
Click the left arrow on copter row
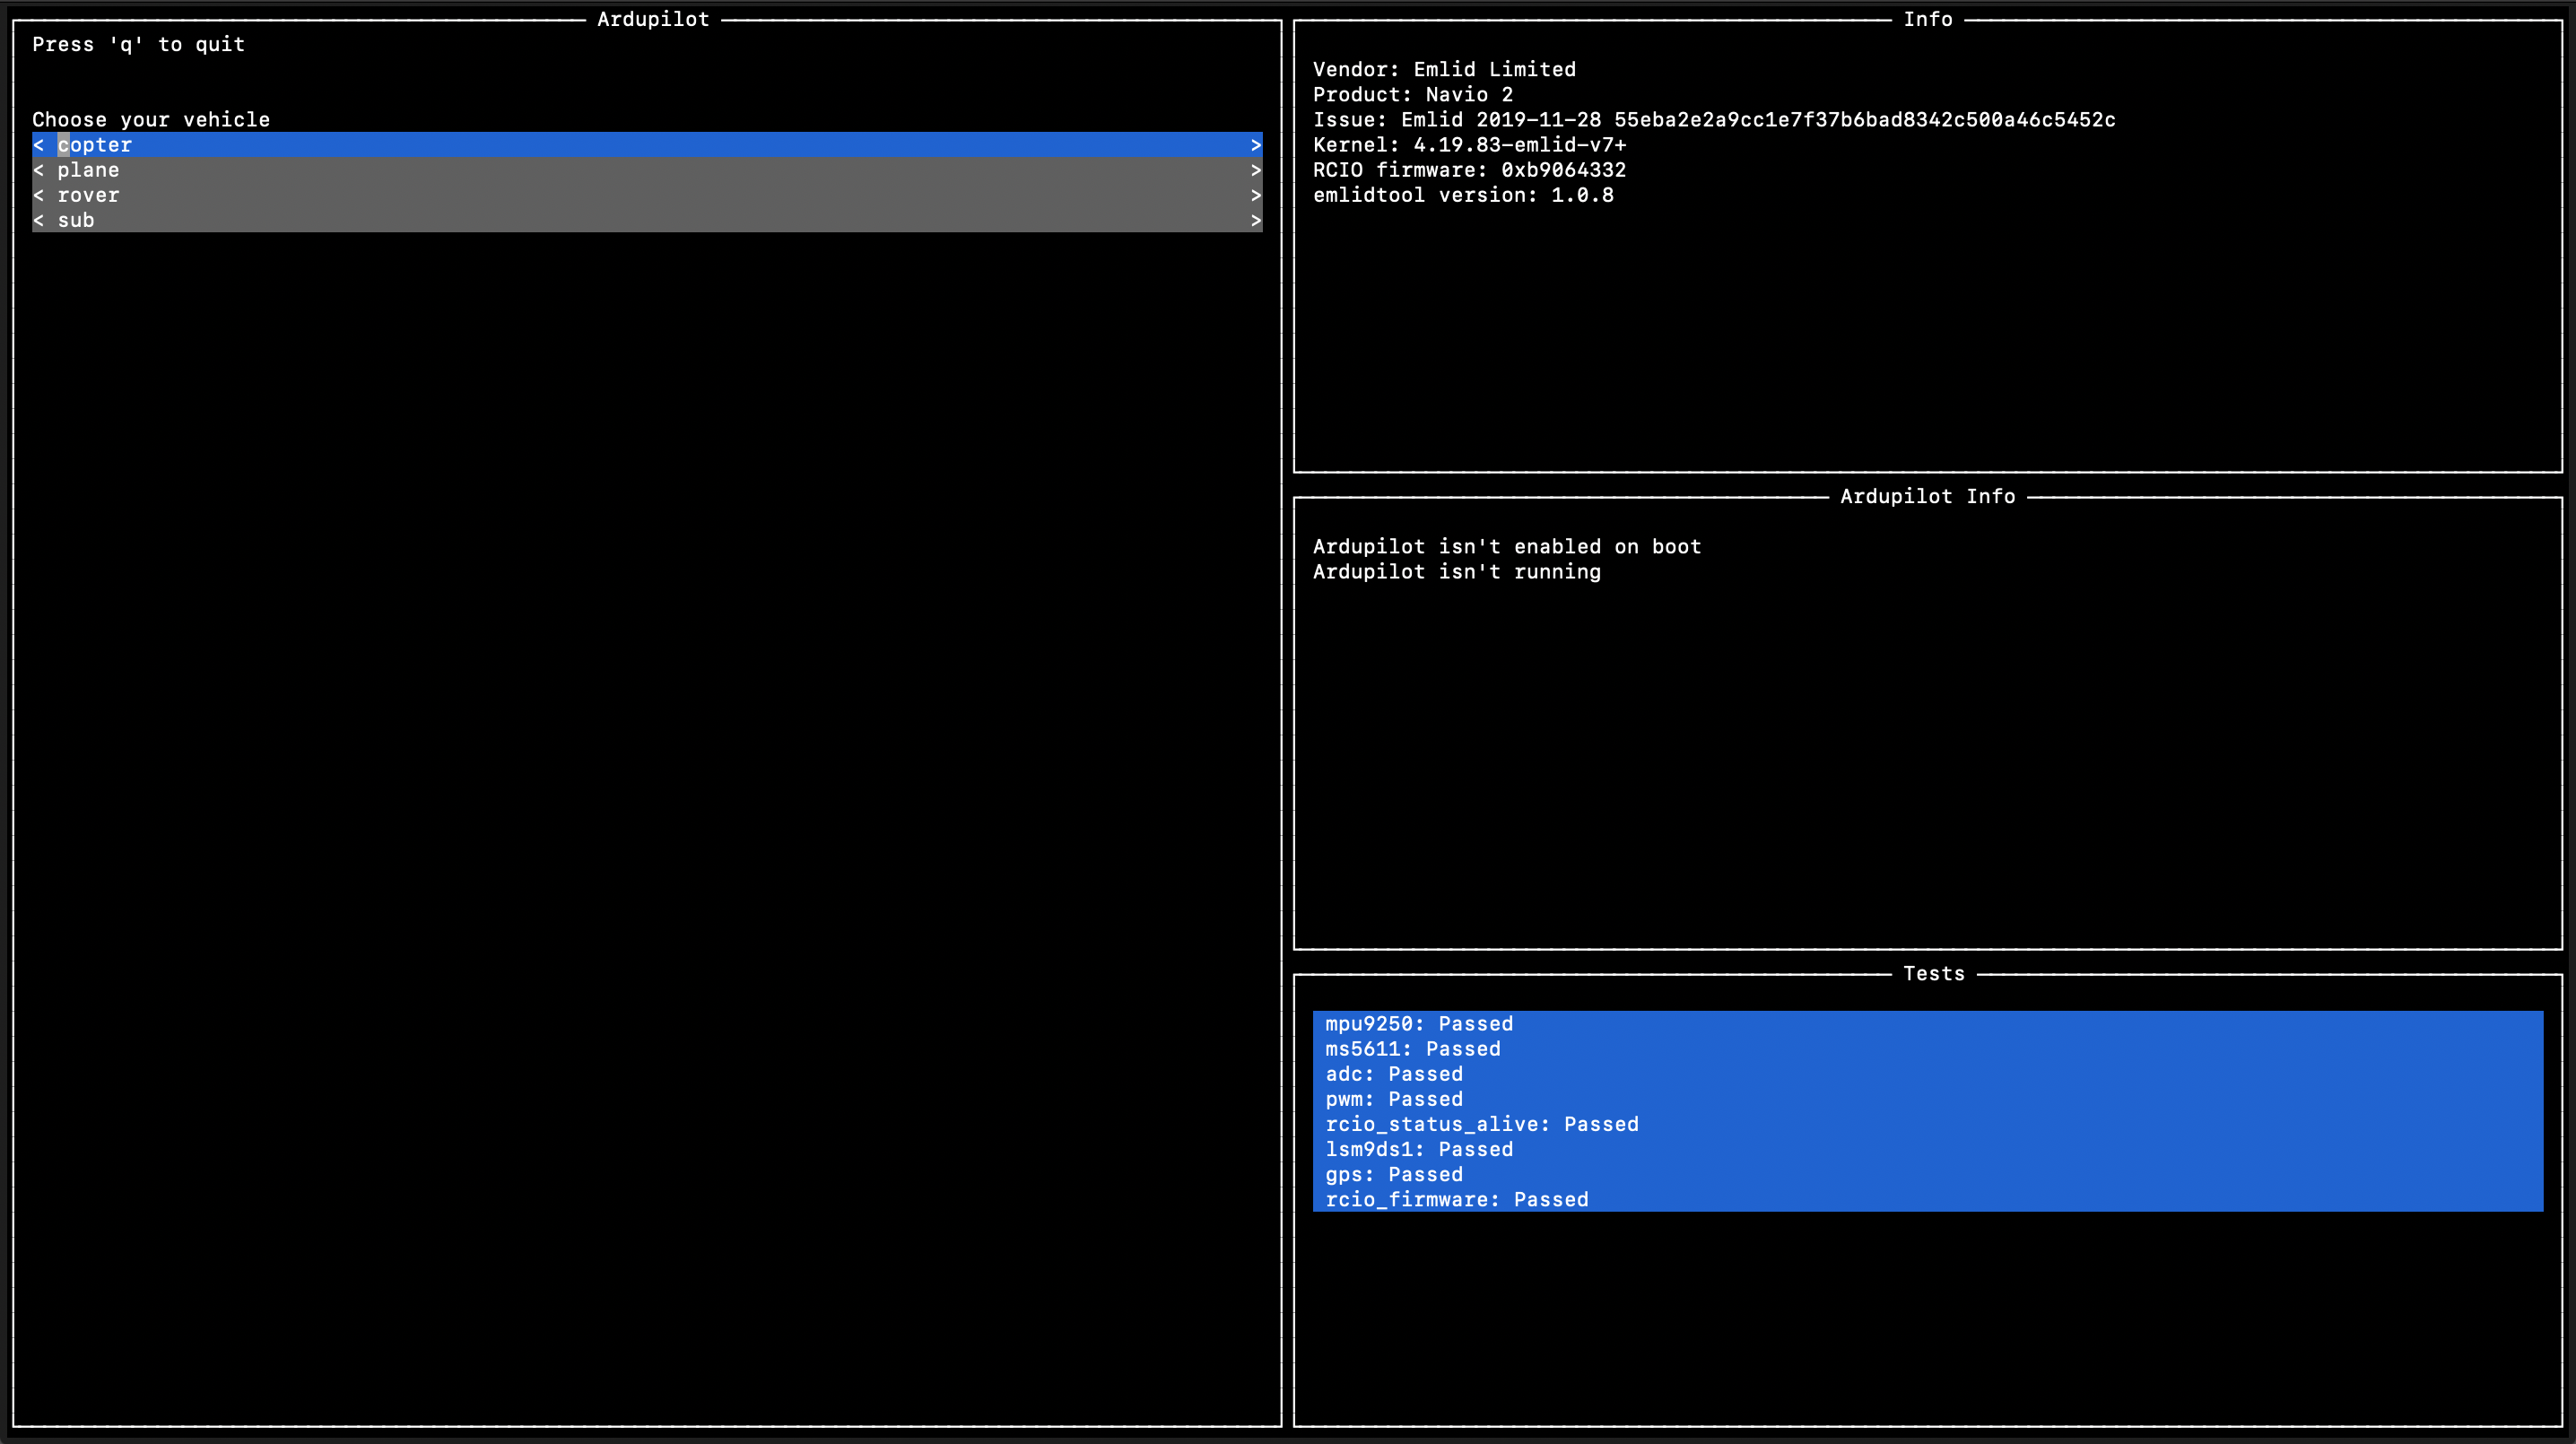(39, 145)
